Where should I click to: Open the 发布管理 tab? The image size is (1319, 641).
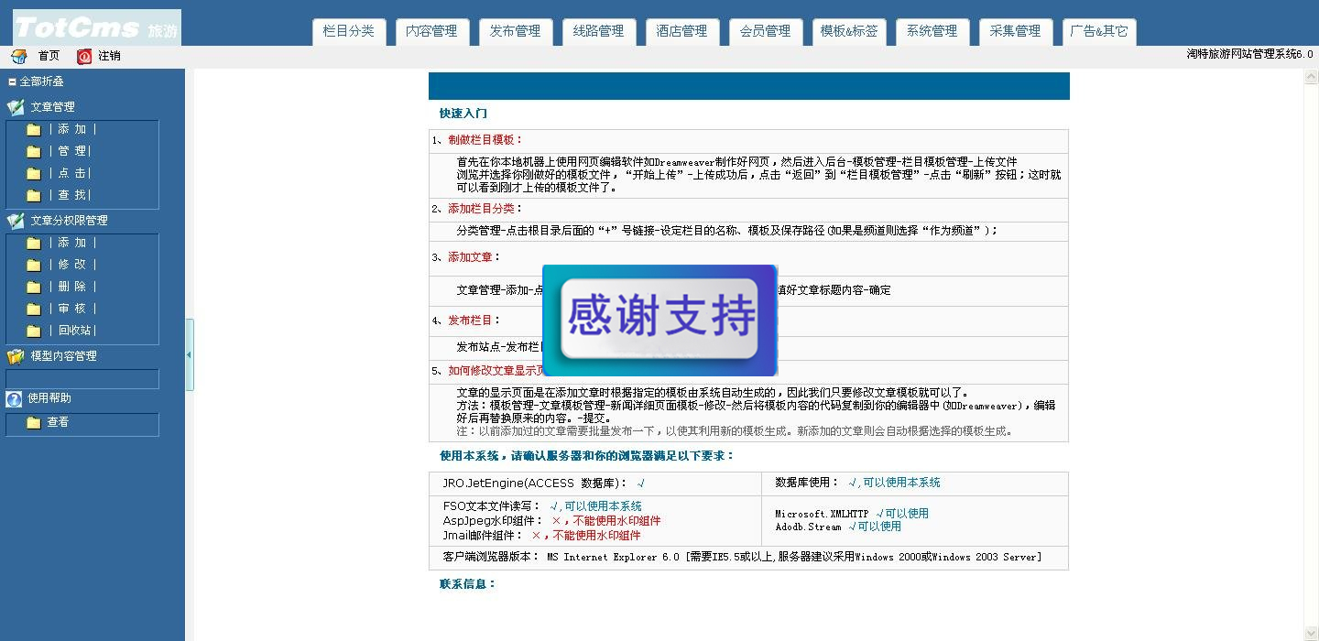click(x=516, y=31)
